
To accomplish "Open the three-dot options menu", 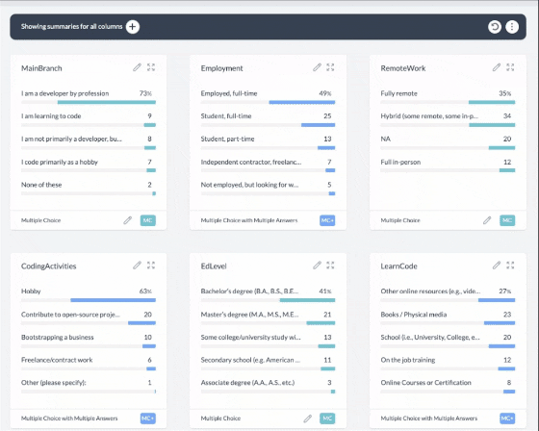I will tap(512, 27).
